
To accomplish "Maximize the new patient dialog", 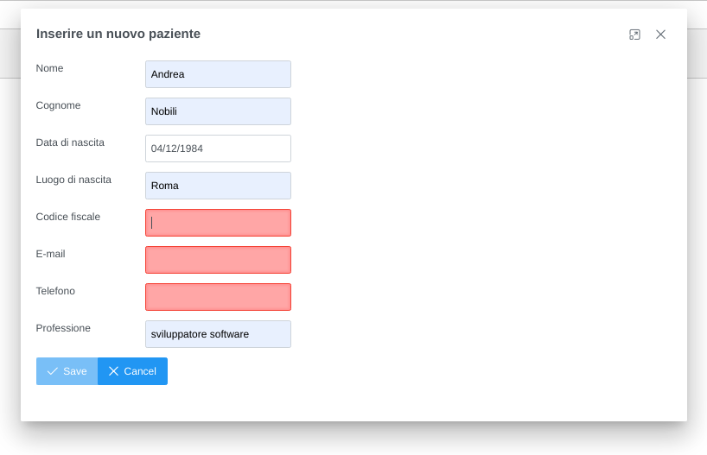I will coord(634,35).
